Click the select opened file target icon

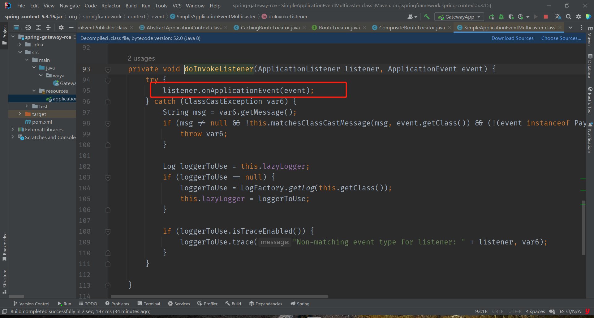[x=28, y=28]
